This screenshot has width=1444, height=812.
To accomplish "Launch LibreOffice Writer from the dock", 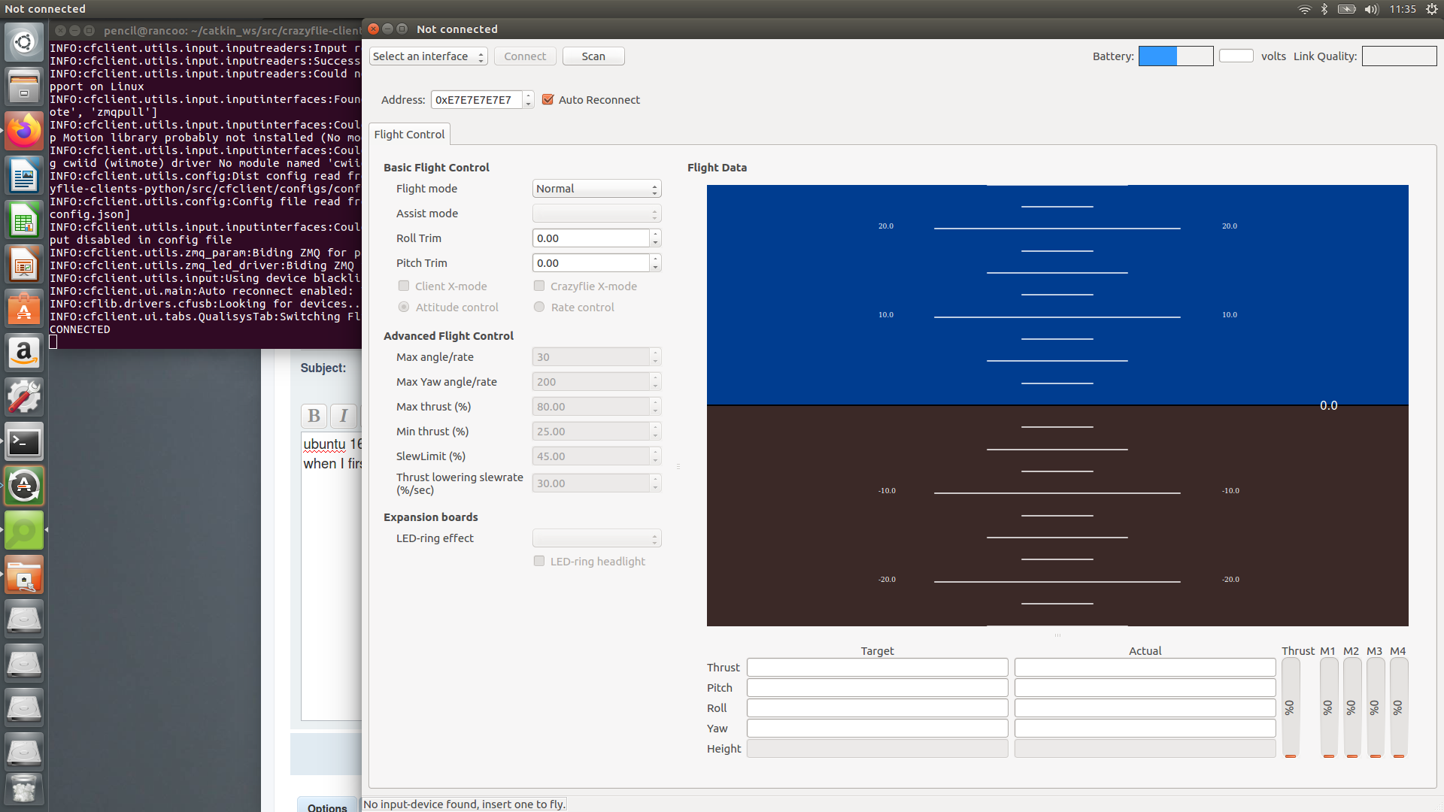I will pyautogui.click(x=24, y=177).
